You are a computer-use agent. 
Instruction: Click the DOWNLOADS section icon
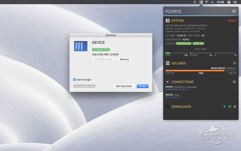tap(168, 107)
